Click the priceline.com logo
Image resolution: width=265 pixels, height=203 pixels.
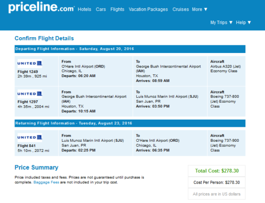[41, 7]
